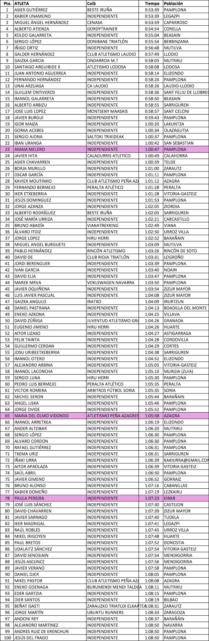
Task: Click the Culb column header
Action: click(91, 3)
